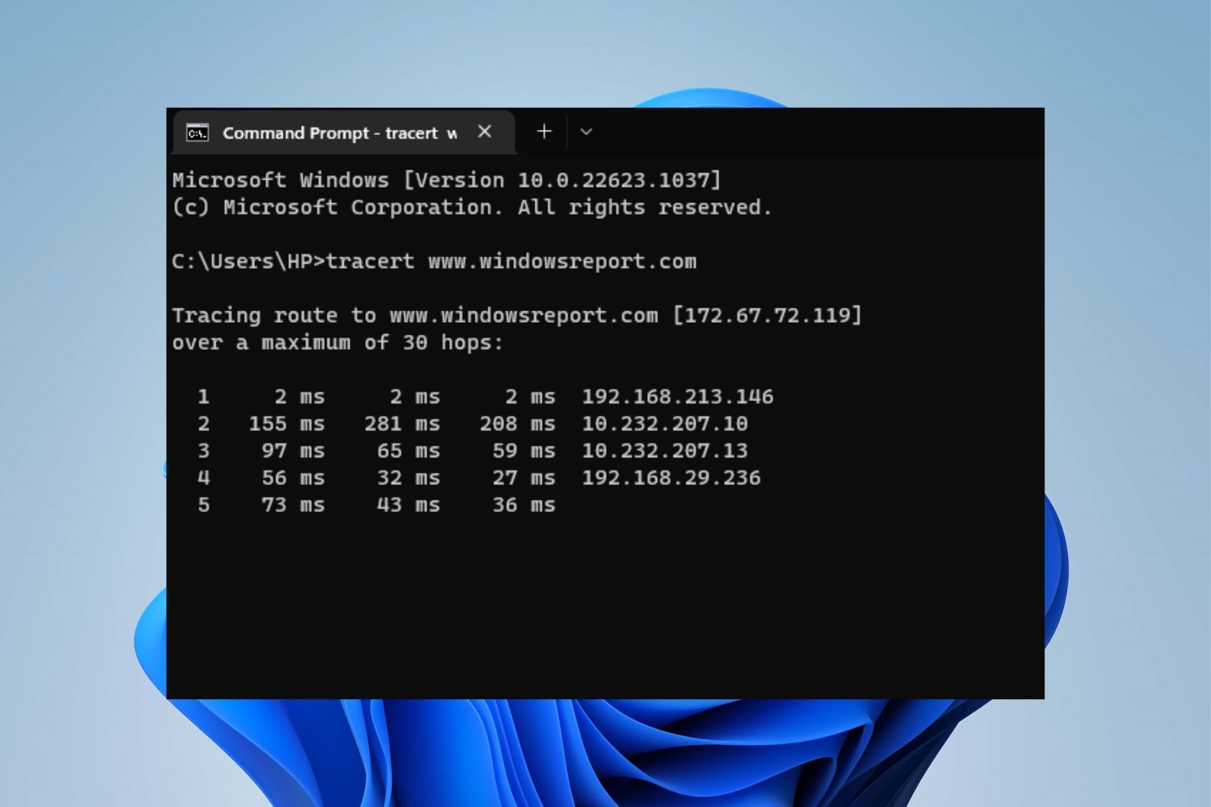The height and width of the screenshot is (807, 1211).
Task: Click the Tracing route to www.windowsreport.com line
Action: (517, 315)
